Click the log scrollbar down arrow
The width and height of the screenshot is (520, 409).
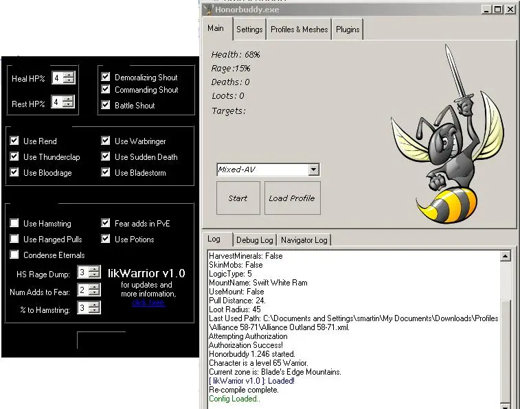pyautogui.click(x=505, y=406)
